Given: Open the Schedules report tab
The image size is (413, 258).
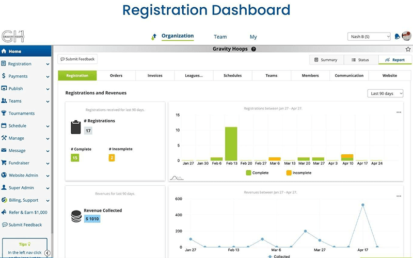Looking at the screenshot, I should [233, 75].
